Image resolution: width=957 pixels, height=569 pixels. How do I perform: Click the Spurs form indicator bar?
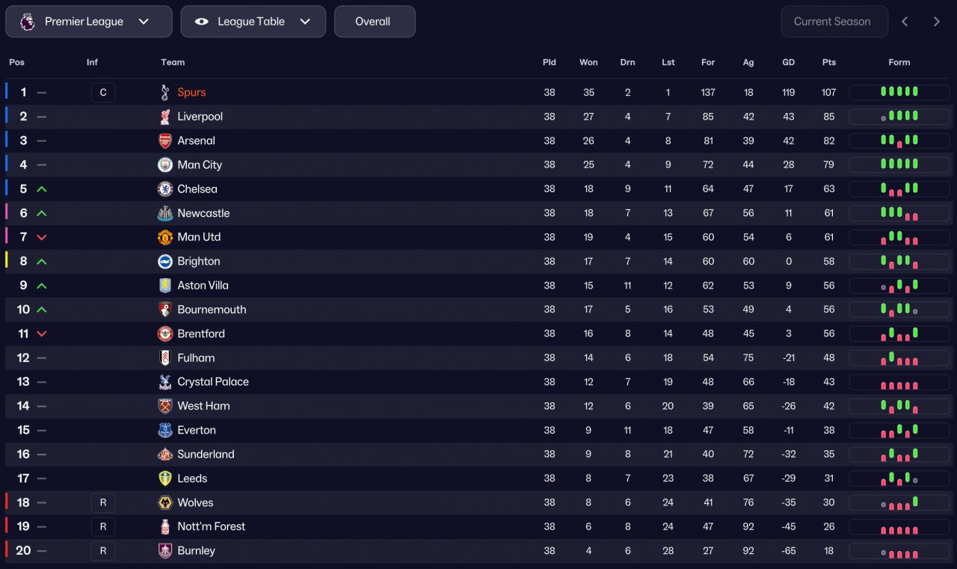[899, 93]
